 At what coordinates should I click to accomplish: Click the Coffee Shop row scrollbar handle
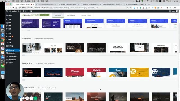click(23, 55)
